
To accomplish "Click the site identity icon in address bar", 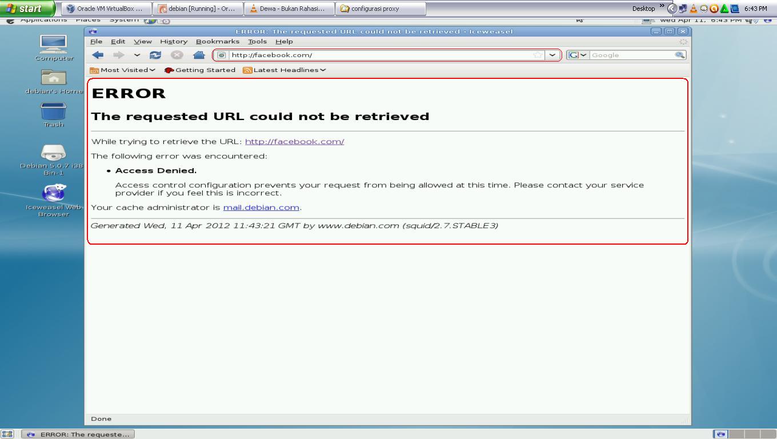I will 222,55.
